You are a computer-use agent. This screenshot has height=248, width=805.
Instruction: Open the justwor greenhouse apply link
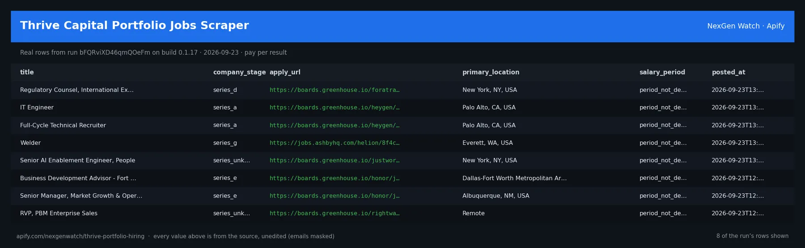click(x=335, y=161)
